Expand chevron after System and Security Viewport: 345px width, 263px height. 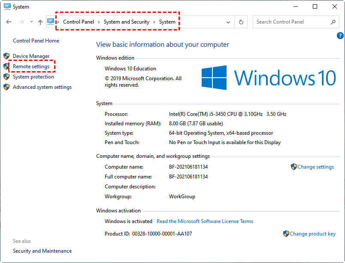(154, 22)
